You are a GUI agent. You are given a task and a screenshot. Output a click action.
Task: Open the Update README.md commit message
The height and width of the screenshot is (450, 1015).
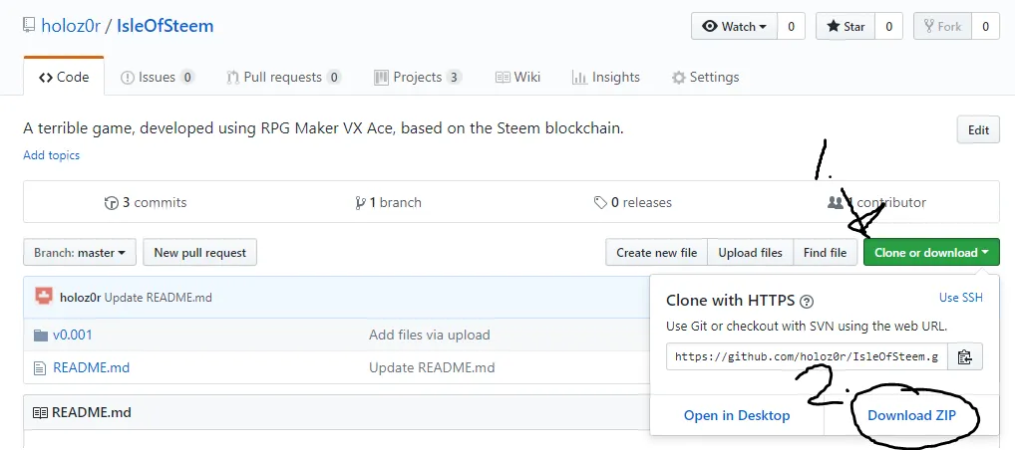(x=158, y=298)
